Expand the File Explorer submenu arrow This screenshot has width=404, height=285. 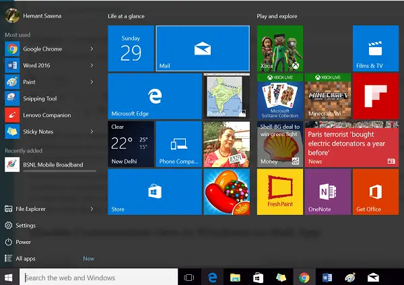coord(92,209)
